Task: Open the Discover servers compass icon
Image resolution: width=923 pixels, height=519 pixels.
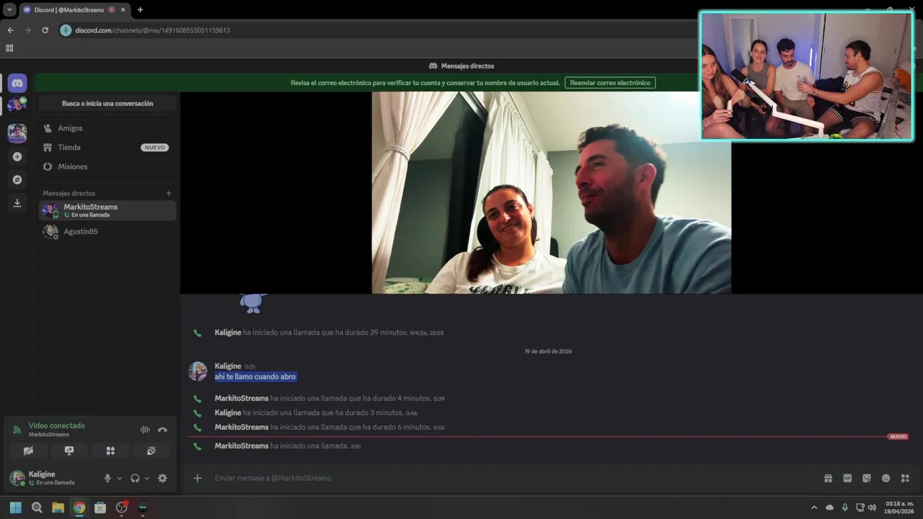Action: 17,179
